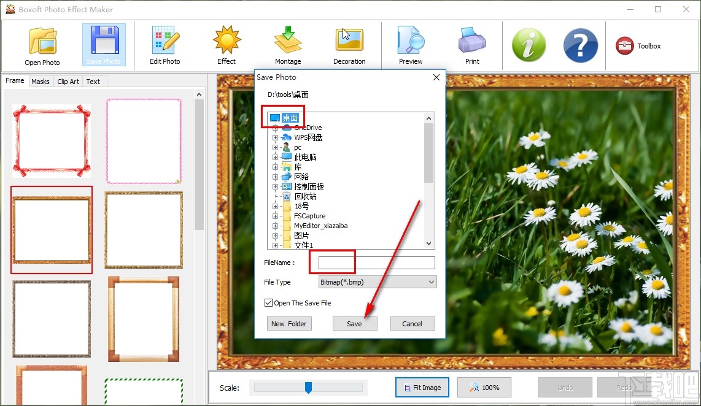Open the Decoration tool
This screenshot has width=701, height=406.
[349, 45]
